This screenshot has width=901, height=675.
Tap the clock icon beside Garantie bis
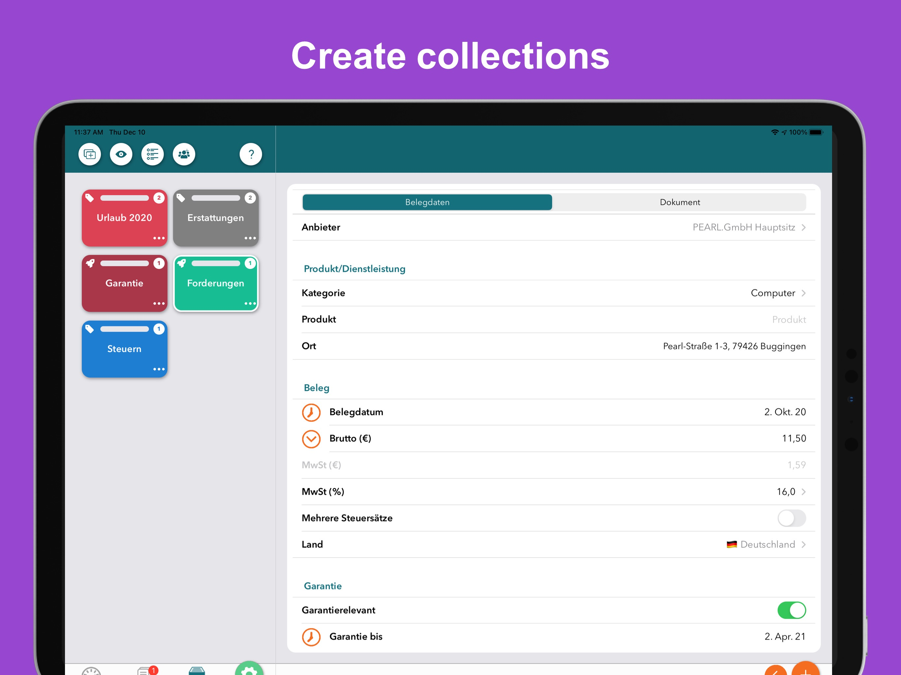[x=311, y=637]
